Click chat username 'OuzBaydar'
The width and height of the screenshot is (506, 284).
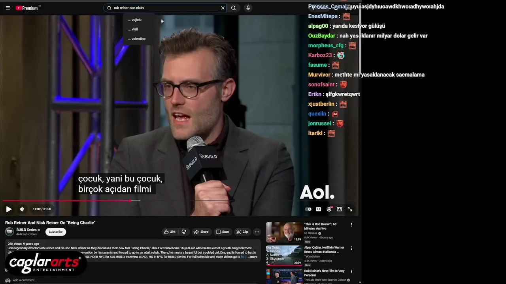click(x=322, y=36)
